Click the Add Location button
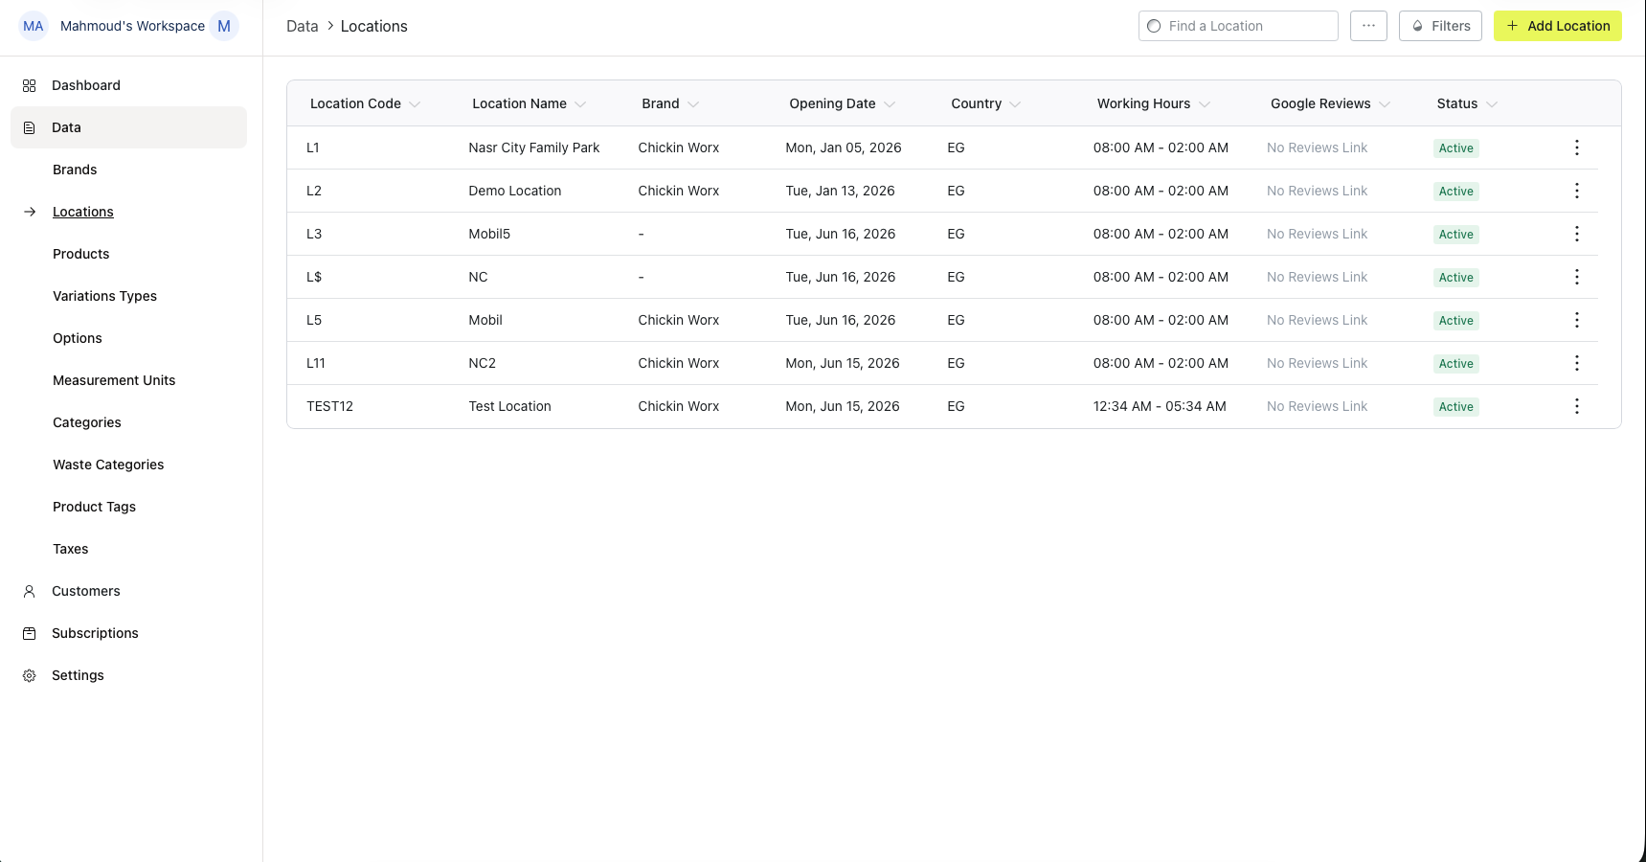1646x862 pixels. pyautogui.click(x=1557, y=26)
